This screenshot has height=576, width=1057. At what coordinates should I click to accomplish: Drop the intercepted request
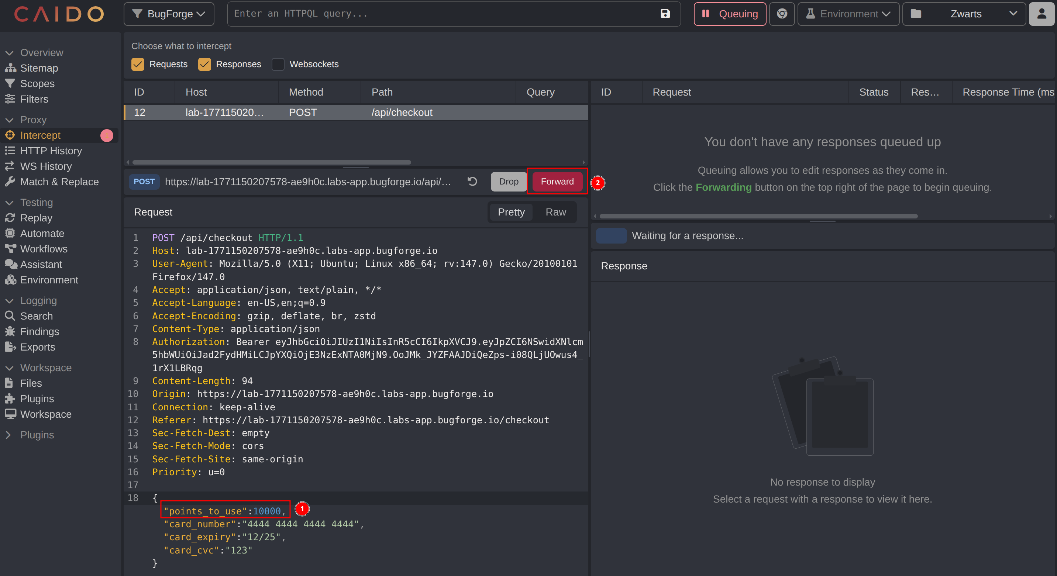509,181
